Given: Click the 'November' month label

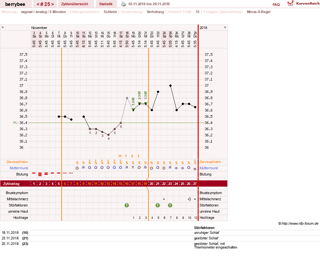Looking at the screenshot, I should [x=39, y=28].
